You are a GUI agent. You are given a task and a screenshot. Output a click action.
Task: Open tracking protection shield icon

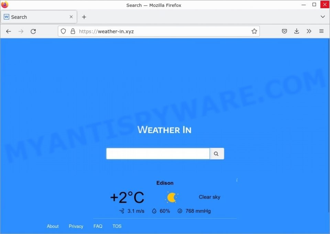[63, 31]
